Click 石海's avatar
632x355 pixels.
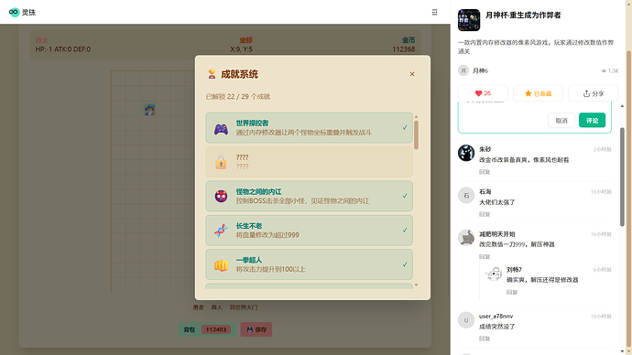(x=466, y=195)
